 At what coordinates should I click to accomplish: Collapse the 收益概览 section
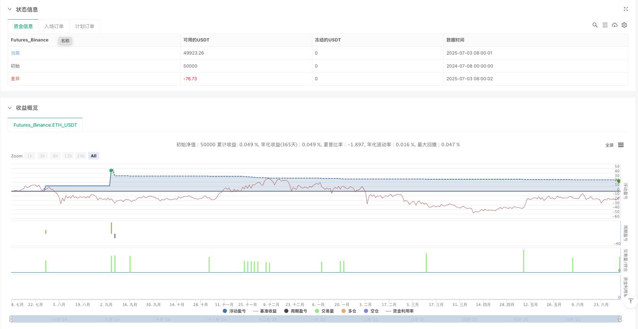[x=10, y=108]
